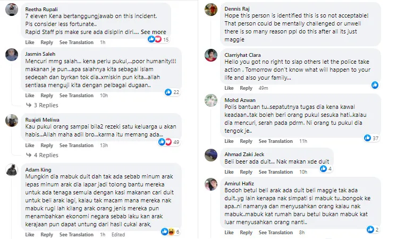Click the like reaction on Mohd Azwan's comment

367,138
